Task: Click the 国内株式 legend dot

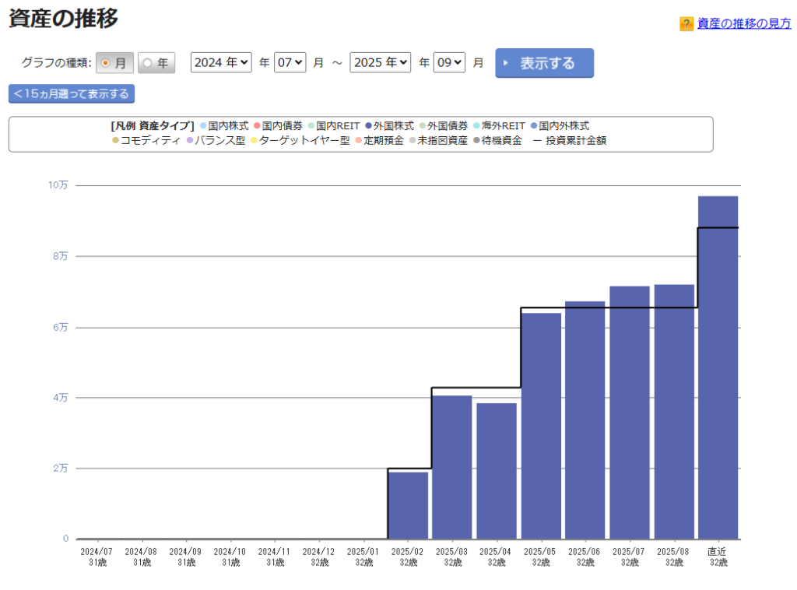Action: pos(204,125)
